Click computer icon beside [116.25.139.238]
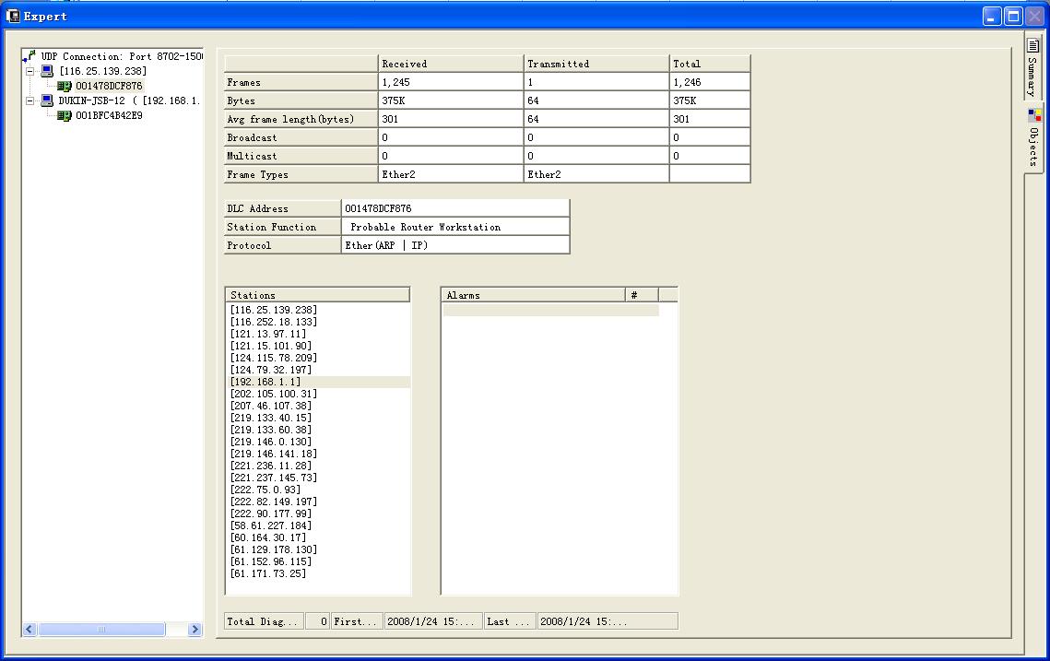 46,71
